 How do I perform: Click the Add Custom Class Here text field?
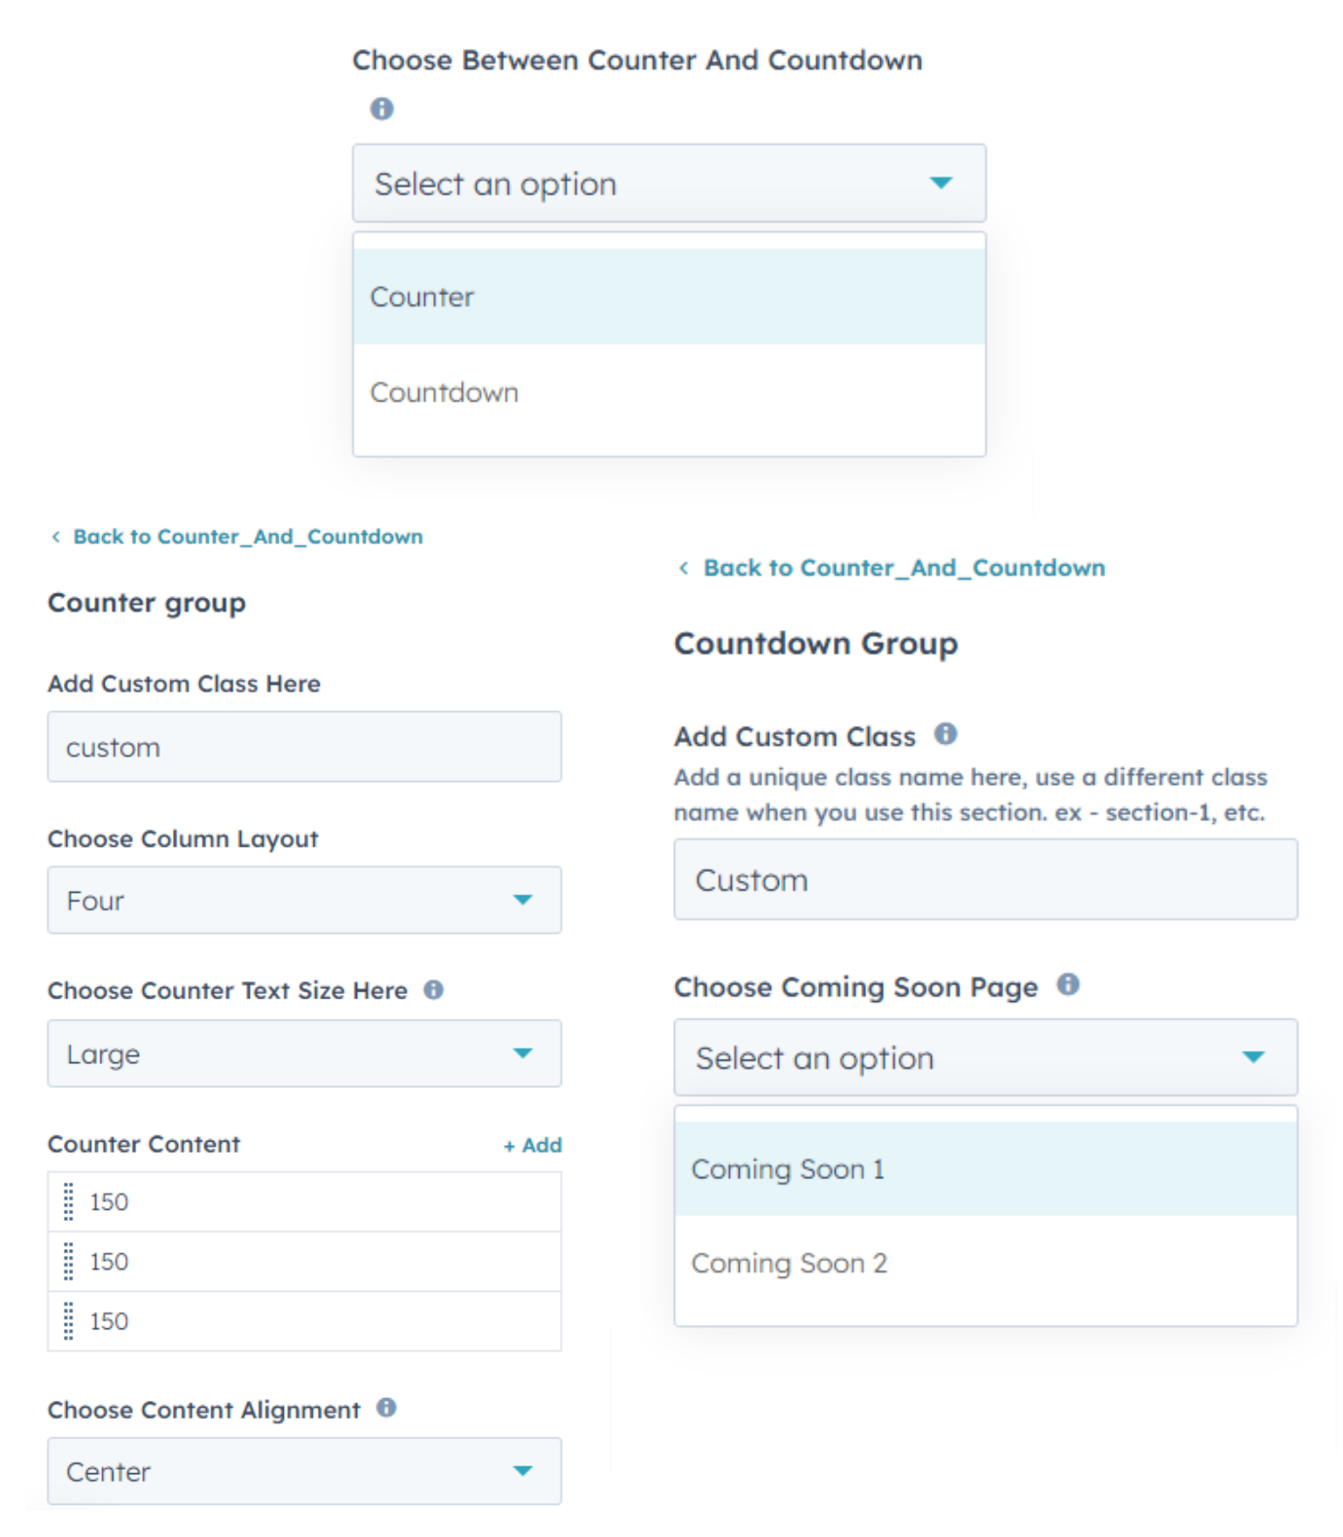tap(304, 747)
